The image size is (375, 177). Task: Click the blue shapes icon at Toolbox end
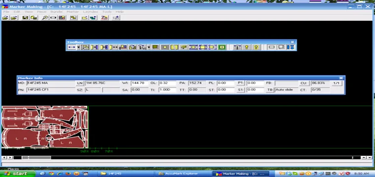tap(290, 47)
